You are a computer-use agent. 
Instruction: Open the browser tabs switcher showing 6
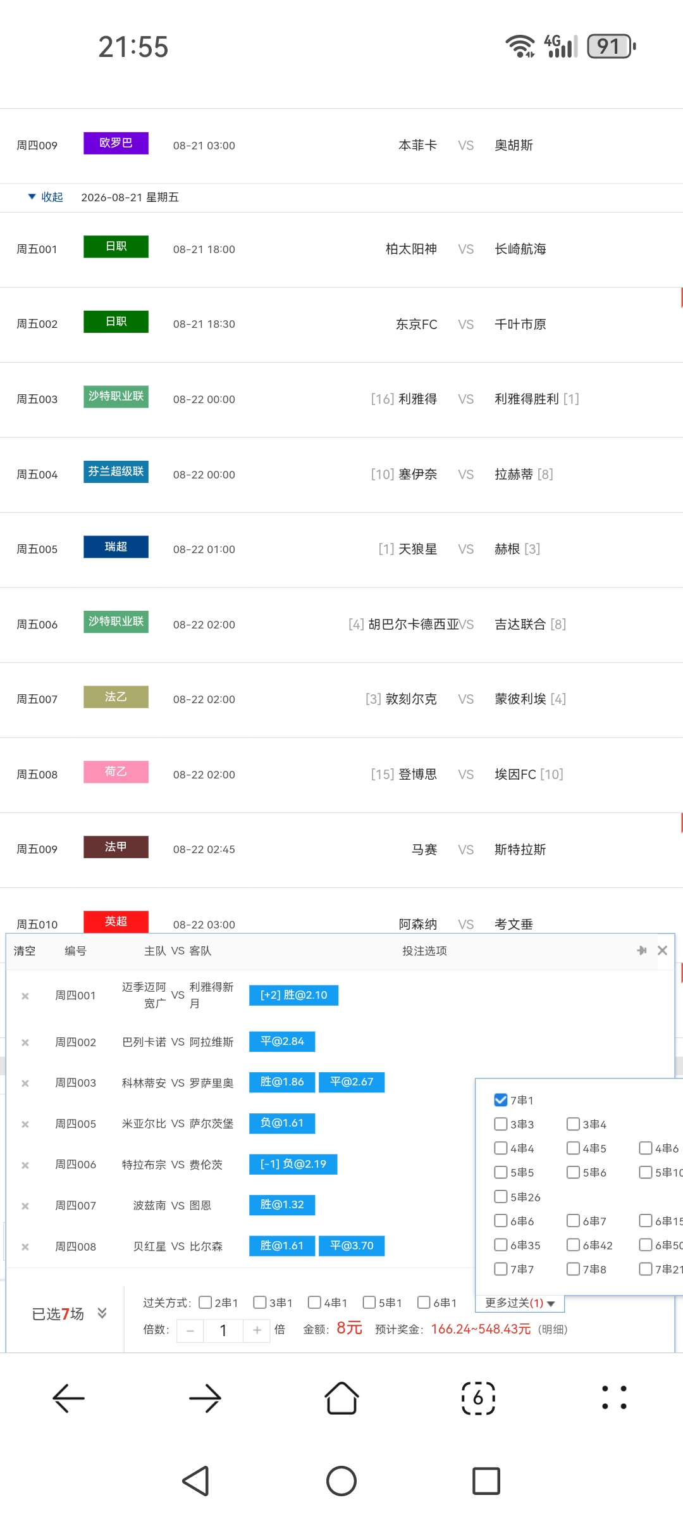[478, 1398]
